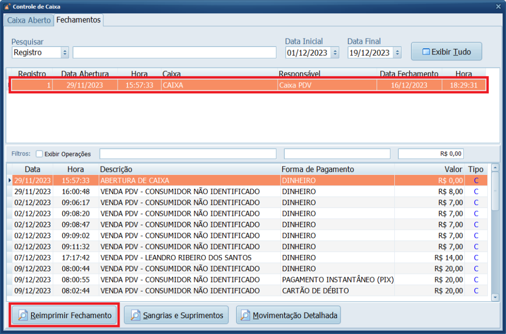Image resolution: width=506 pixels, height=334 pixels.
Task: Click the scroll down arrow of operations list
Action: click(x=495, y=297)
